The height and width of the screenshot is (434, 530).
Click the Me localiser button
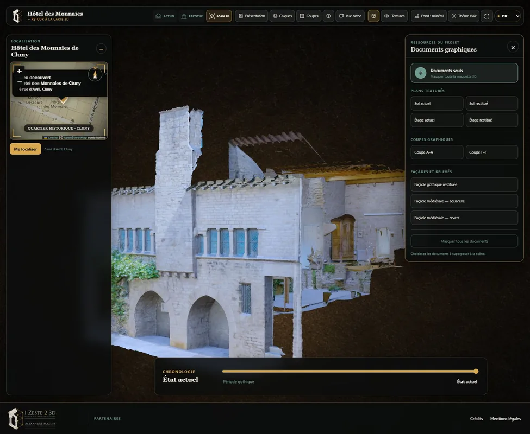(26, 149)
